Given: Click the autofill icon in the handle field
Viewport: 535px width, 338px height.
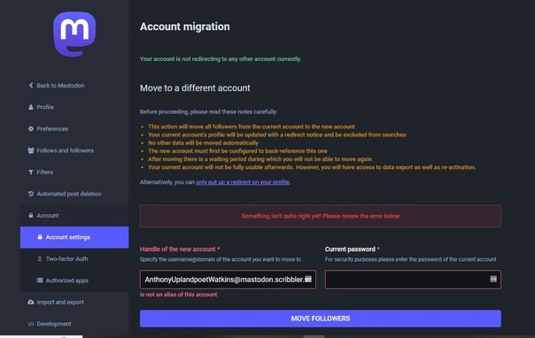Looking at the screenshot, I should 308,279.
